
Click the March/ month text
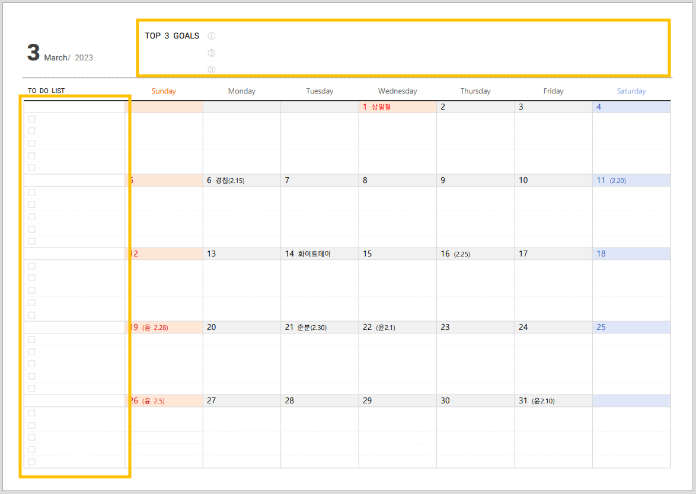tap(57, 57)
